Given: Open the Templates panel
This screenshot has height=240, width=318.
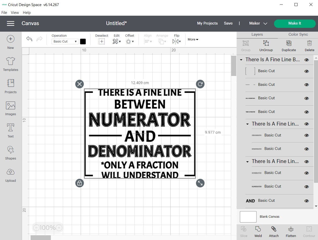Looking at the screenshot, I should pos(10,64).
